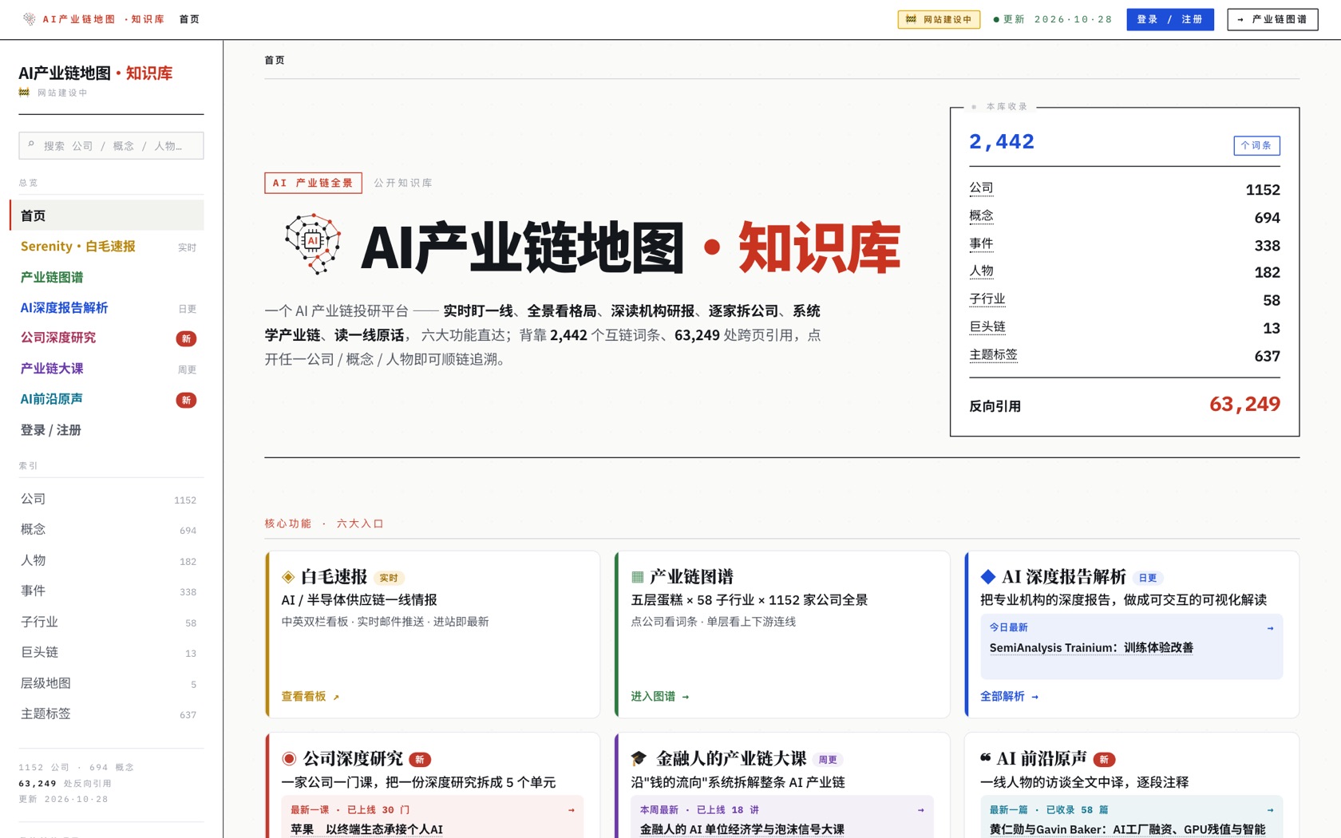1341x838 pixels.
Task: Click 子行业 link in stats panel
Action: pos(987,299)
